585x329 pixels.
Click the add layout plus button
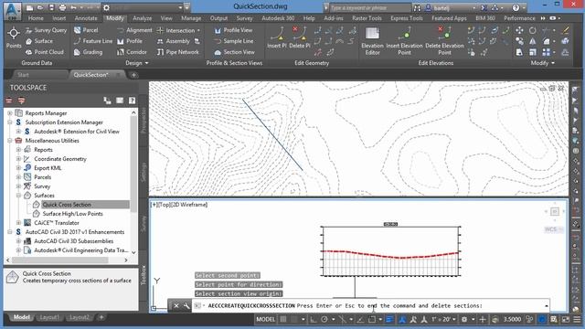pyautogui.click(x=101, y=317)
